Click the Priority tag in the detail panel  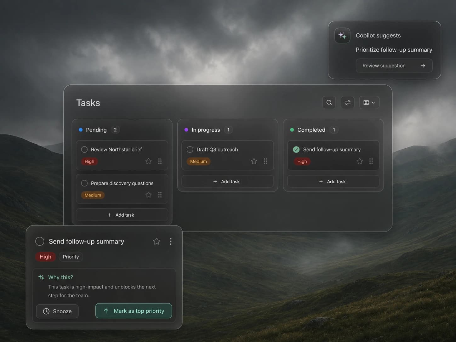click(71, 257)
